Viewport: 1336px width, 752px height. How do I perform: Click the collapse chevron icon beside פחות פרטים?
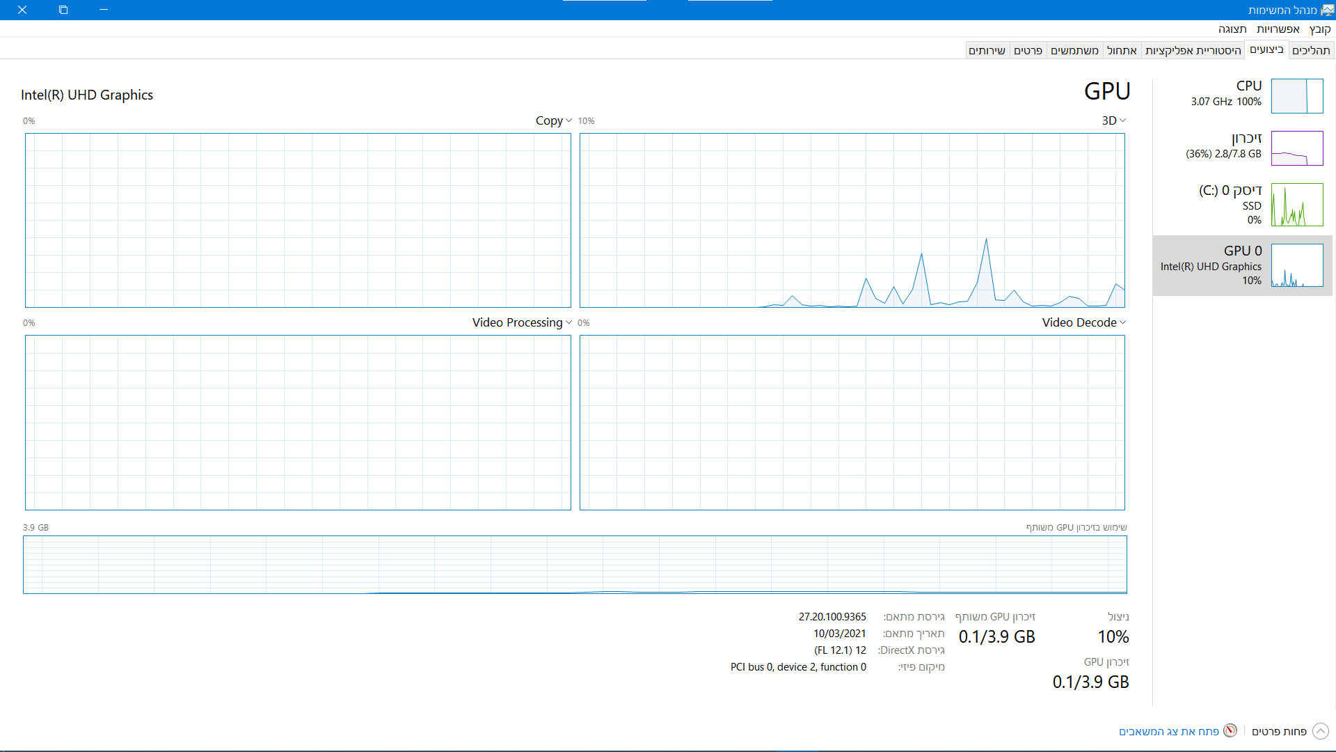click(1320, 731)
